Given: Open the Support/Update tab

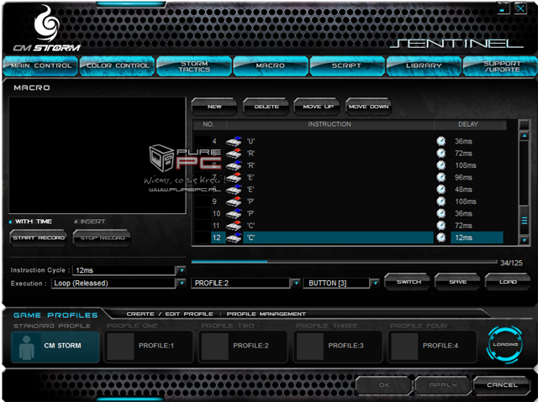Looking at the screenshot, I should [x=501, y=65].
